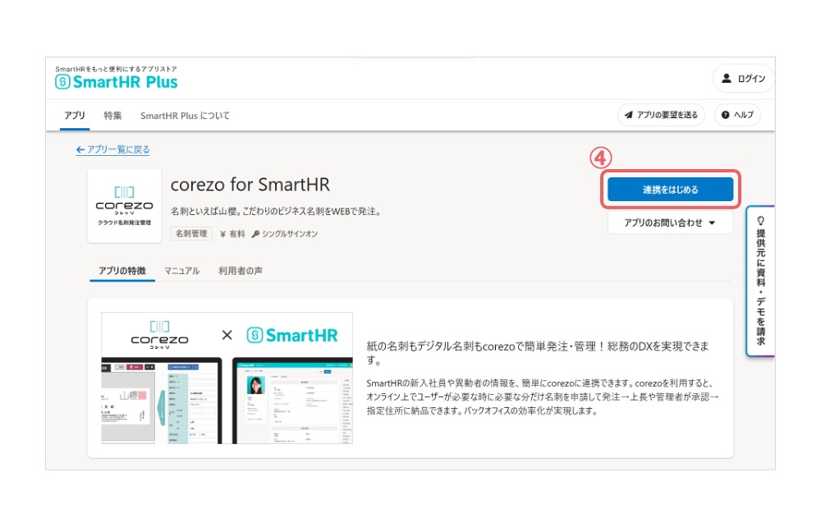Switch to the 利用者の声 tab
The height and width of the screenshot is (527, 821).
(241, 271)
